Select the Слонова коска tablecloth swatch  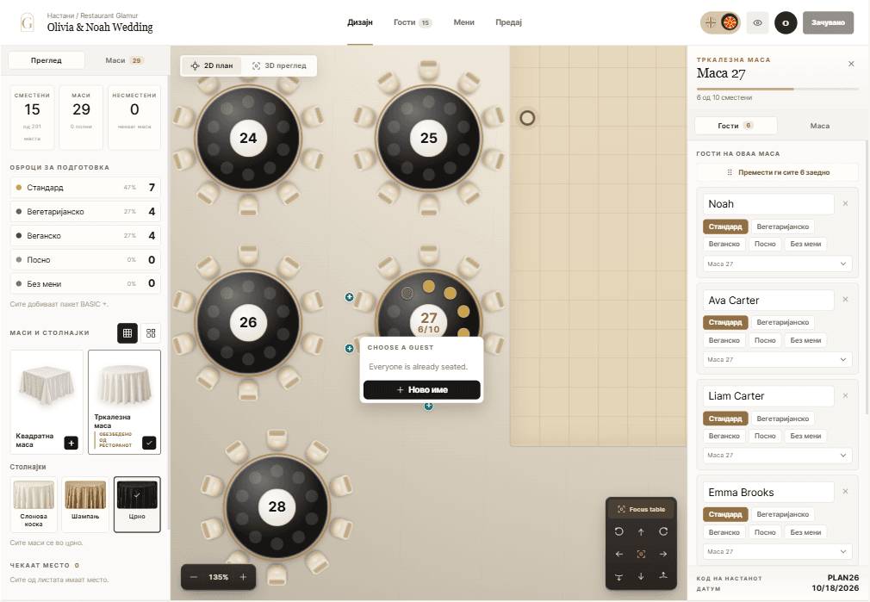[x=34, y=504]
